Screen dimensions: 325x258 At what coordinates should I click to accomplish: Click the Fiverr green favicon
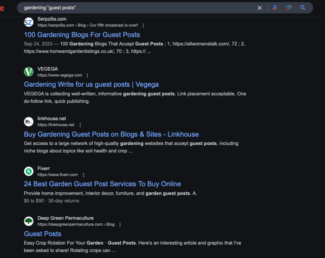(29, 172)
